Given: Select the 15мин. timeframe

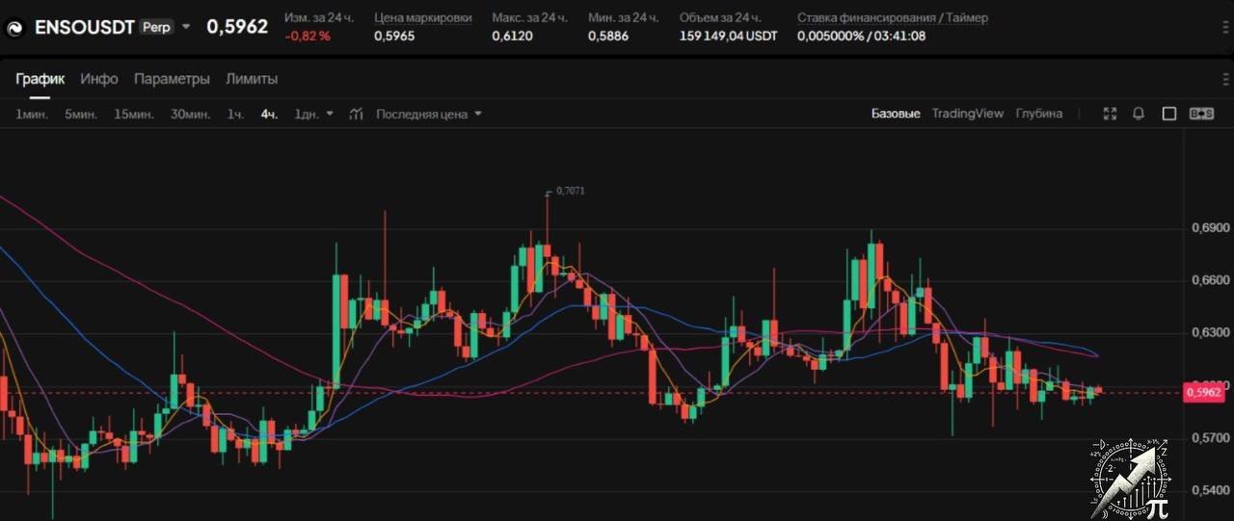Looking at the screenshot, I should 134,114.
